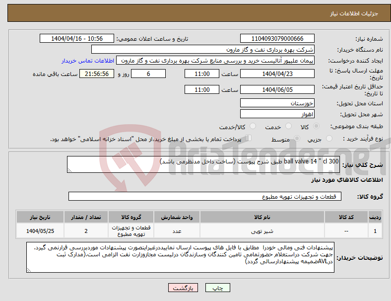Click the تعداد / مقدار column header
Viewport: 391px width, 301px height.
86,217
